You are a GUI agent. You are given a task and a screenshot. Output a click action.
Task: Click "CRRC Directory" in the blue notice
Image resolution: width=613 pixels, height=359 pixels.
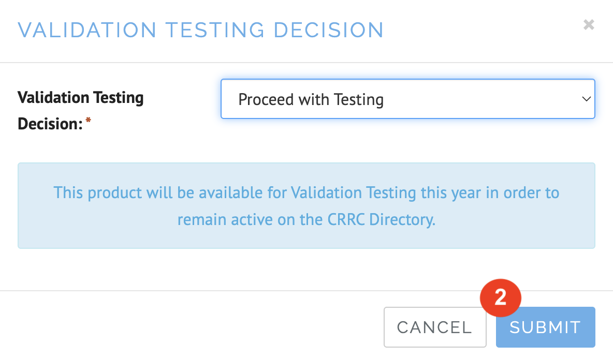point(381,220)
